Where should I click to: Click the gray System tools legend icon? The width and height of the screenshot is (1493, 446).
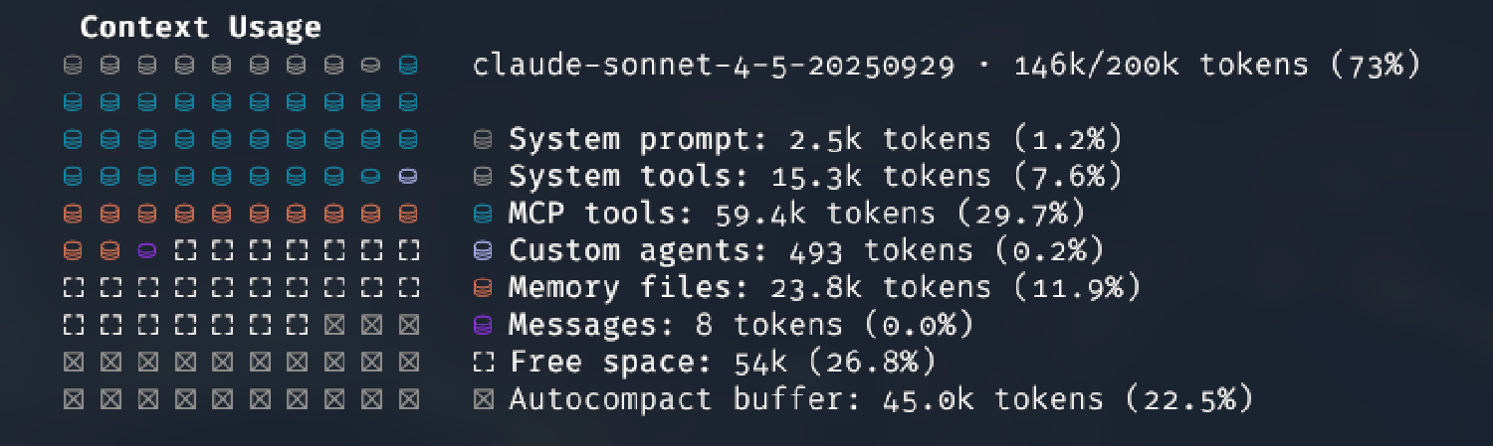[483, 177]
